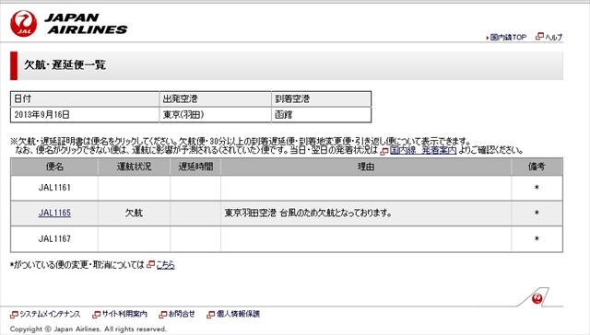Open the ヘルプ help link
Viewport: 590px width, 335px height.
point(553,37)
